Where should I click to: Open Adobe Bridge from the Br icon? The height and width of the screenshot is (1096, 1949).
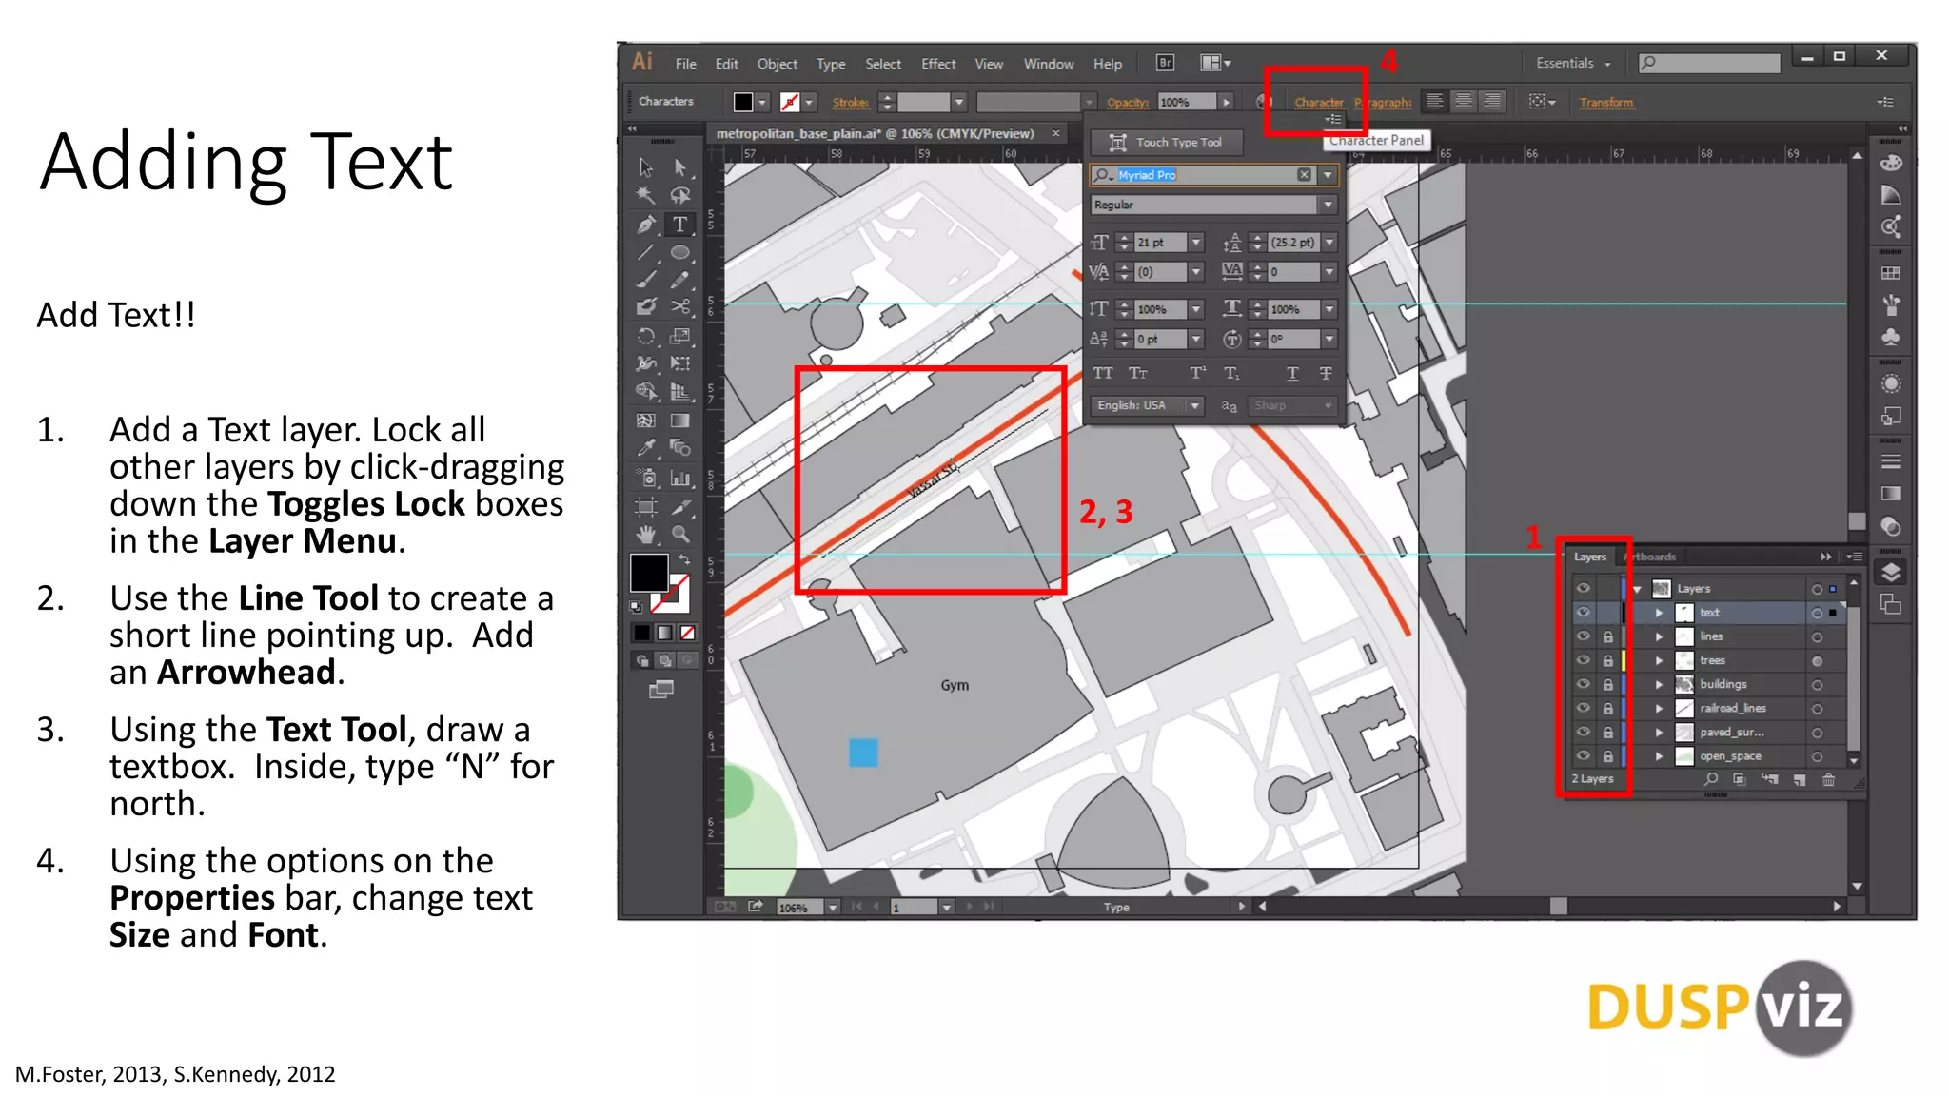(x=1165, y=63)
